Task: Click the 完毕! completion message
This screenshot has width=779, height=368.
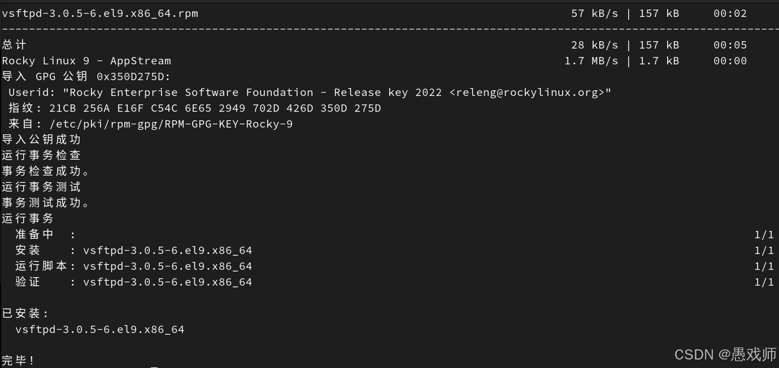Action: [x=18, y=361]
